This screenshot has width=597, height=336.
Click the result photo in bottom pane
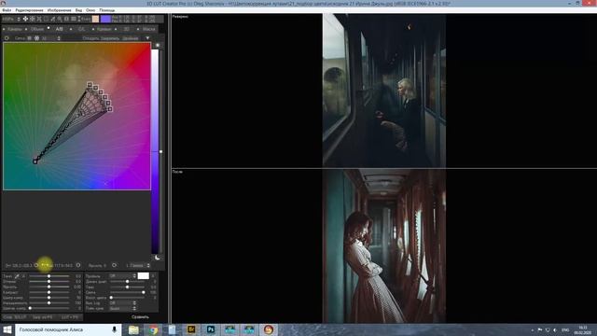coord(384,246)
